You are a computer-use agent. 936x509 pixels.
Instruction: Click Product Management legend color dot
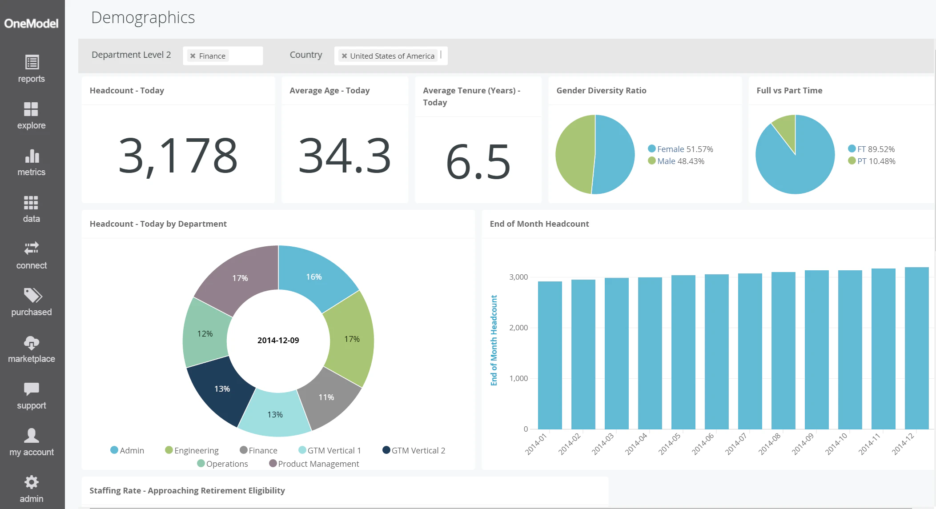273,463
